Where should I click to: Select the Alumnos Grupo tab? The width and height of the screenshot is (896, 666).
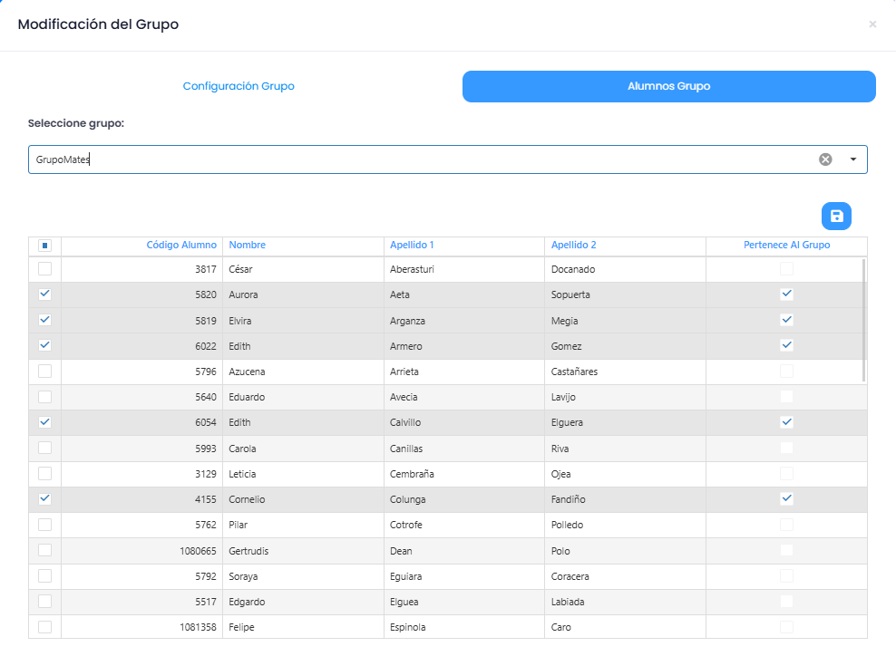coord(668,86)
